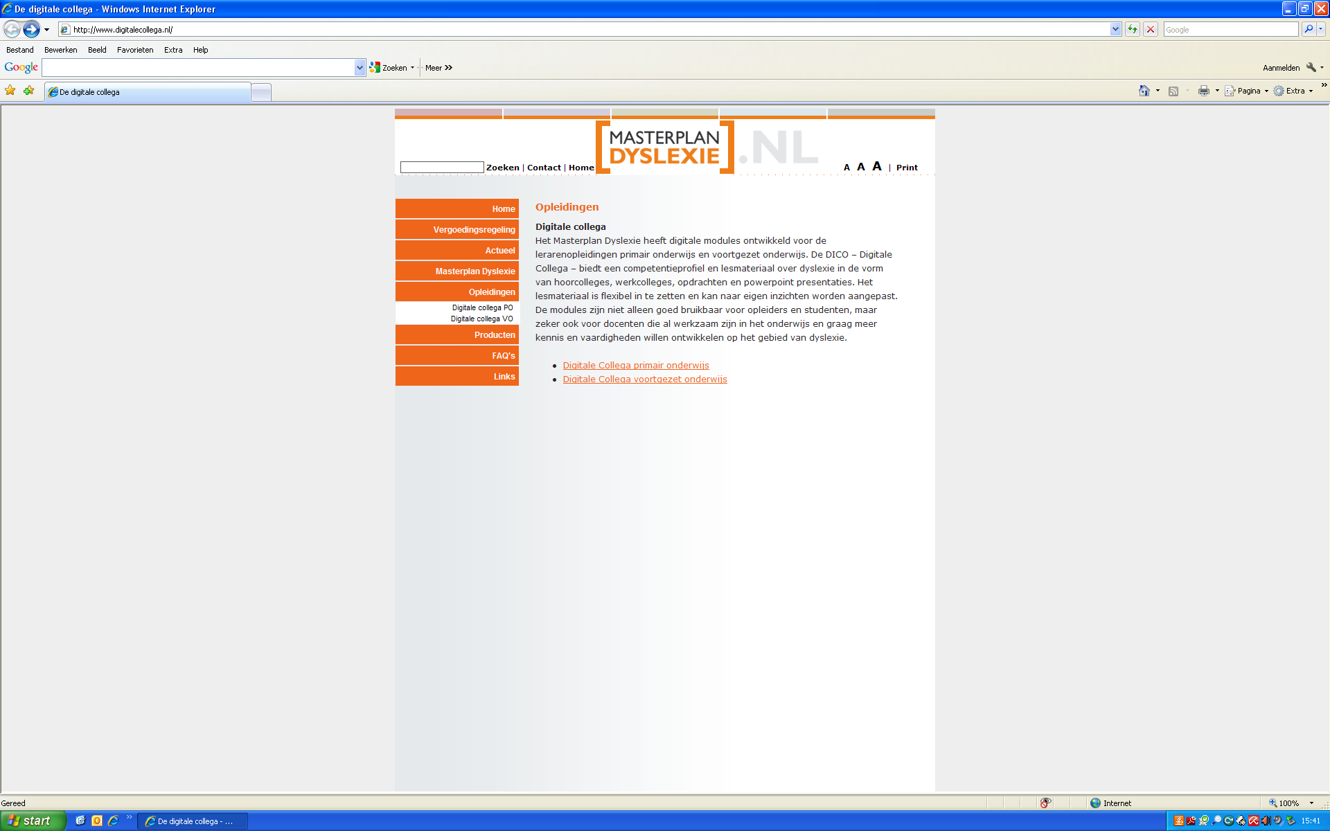Click the browser Forward arrow button

point(31,29)
